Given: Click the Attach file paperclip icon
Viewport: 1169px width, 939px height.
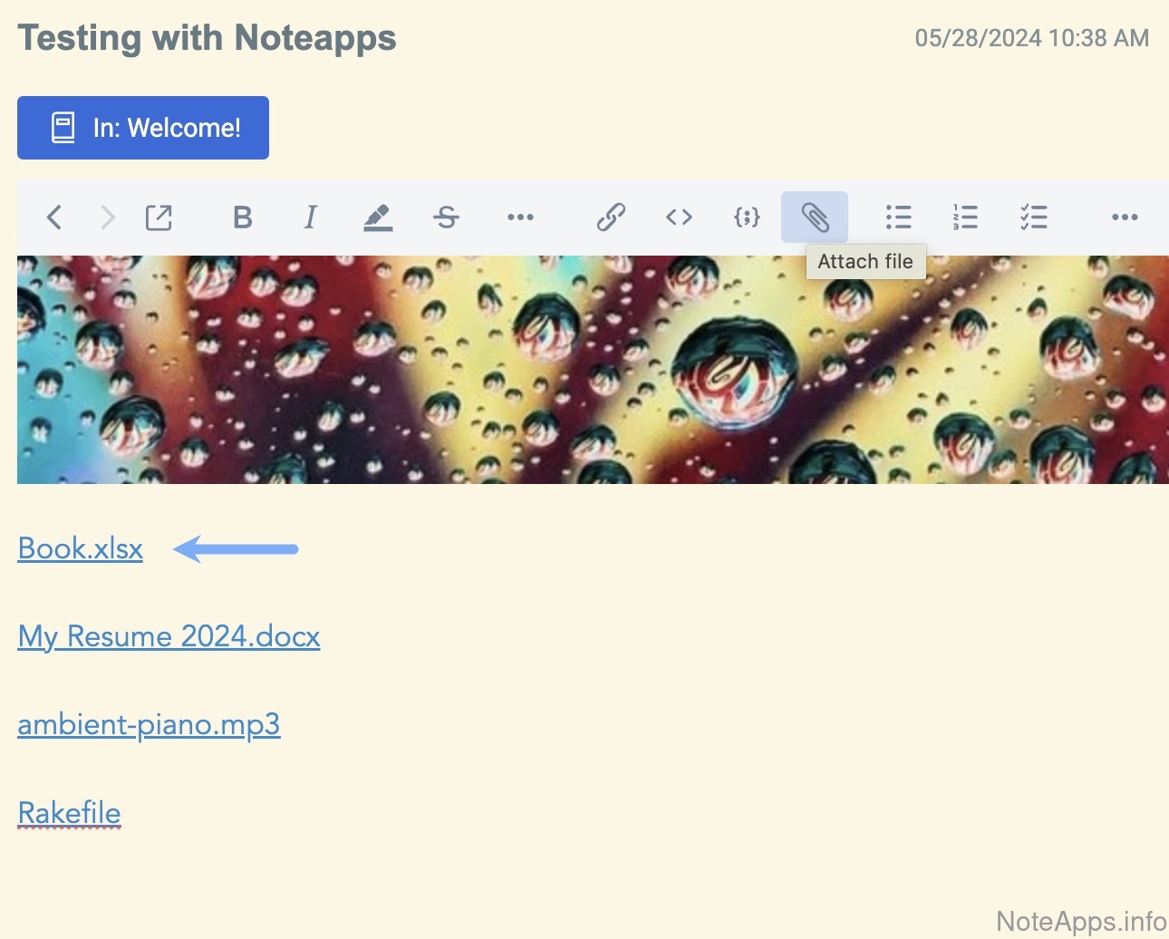Looking at the screenshot, I should 815,218.
